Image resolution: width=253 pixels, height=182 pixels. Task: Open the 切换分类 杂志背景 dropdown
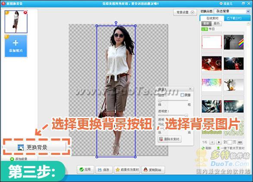click(x=232, y=11)
